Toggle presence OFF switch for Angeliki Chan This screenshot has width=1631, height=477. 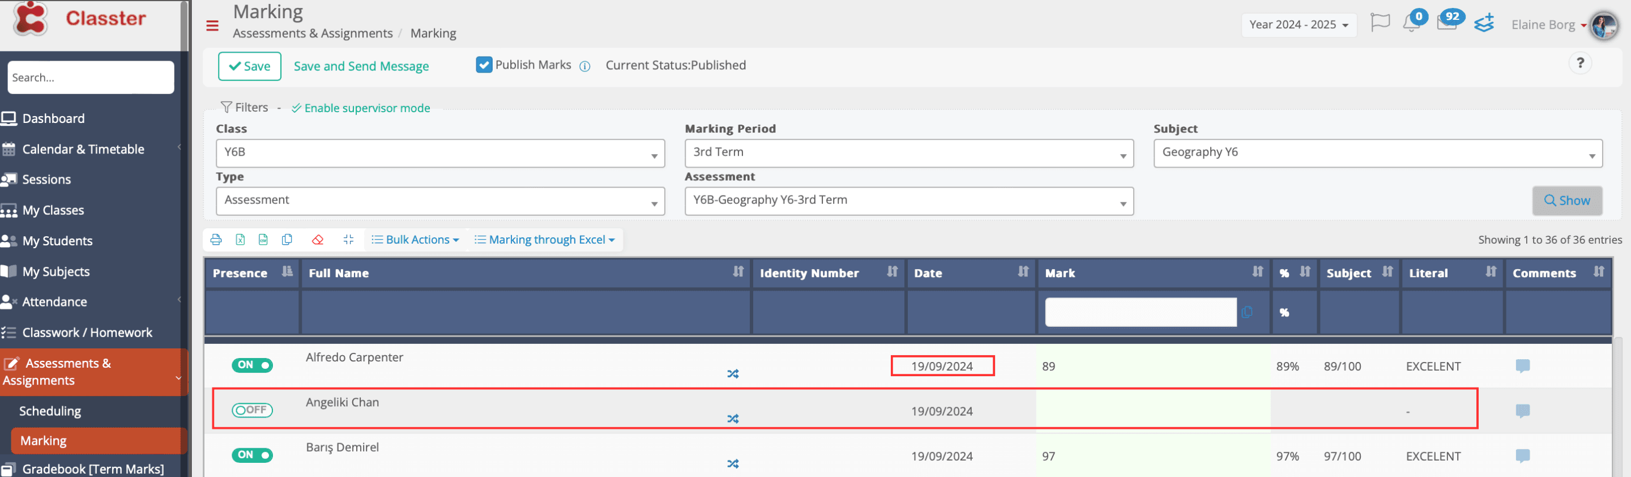coord(252,410)
